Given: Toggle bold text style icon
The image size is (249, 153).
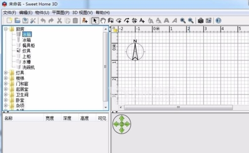Looking at the screenshot, I should click(x=166, y=21).
